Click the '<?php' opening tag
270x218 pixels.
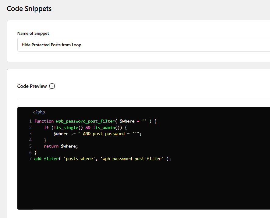[x=39, y=112]
